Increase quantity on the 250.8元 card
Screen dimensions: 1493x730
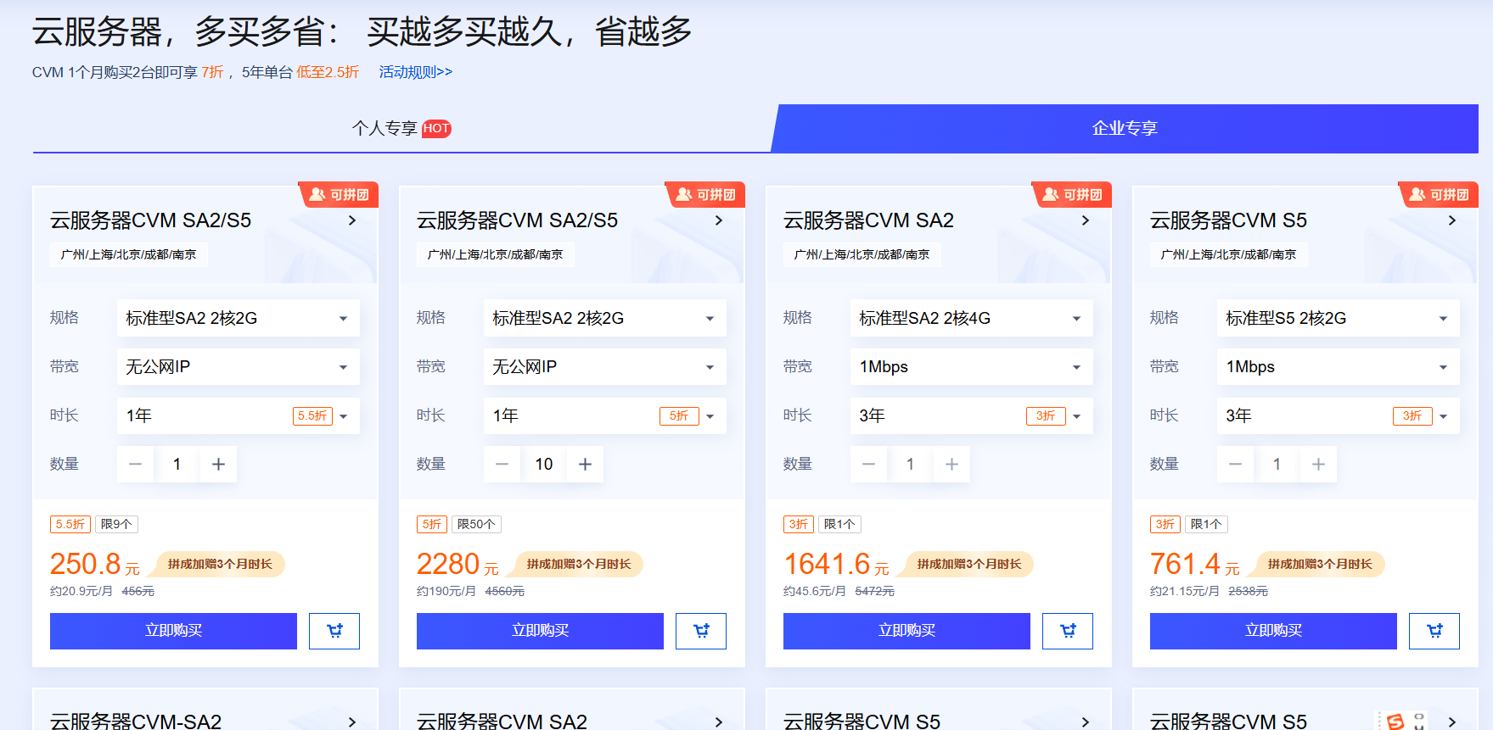tap(218, 464)
